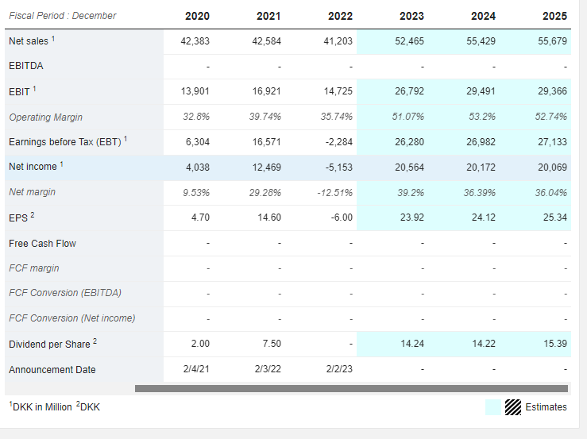
Task: Select the 2025 column header
Action: (554, 16)
